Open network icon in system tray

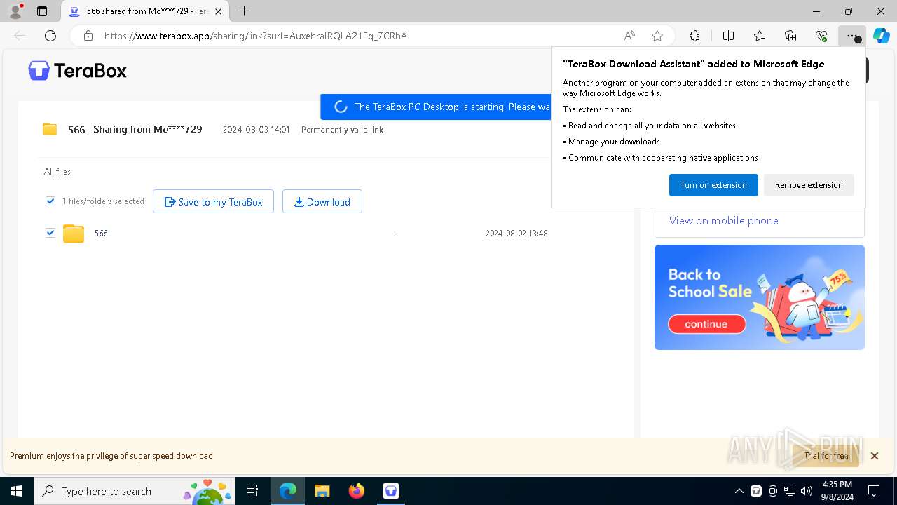click(x=790, y=491)
